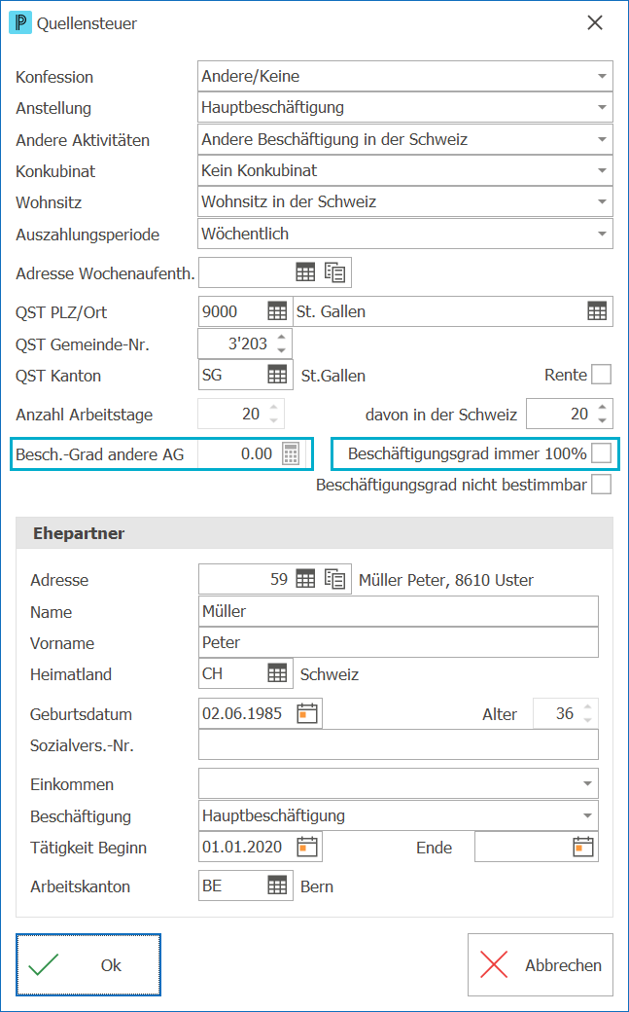Expand Andere Aktivitäten dropdown

(x=602, y=139)
